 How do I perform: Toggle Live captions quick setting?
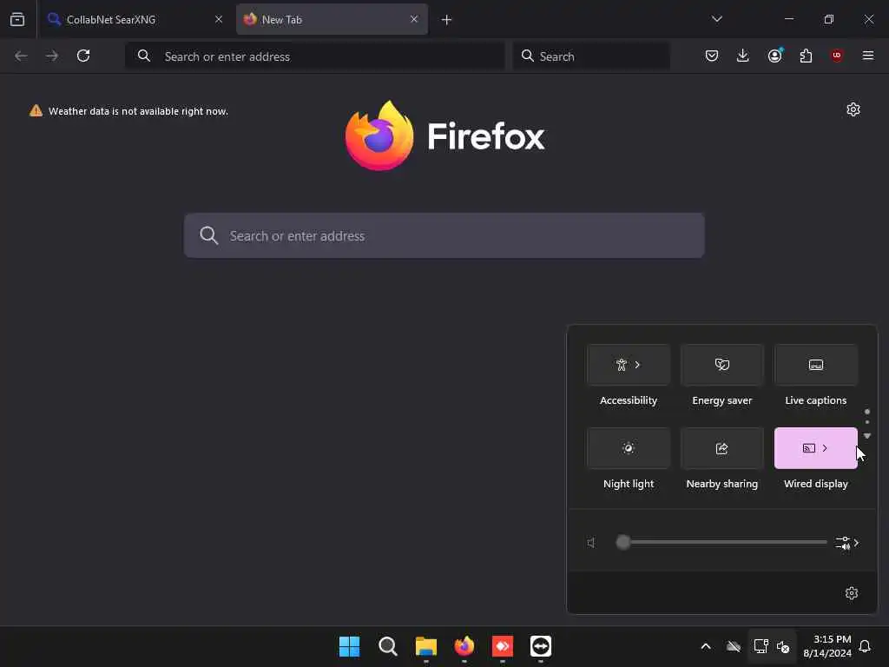(x=815, y=365)
